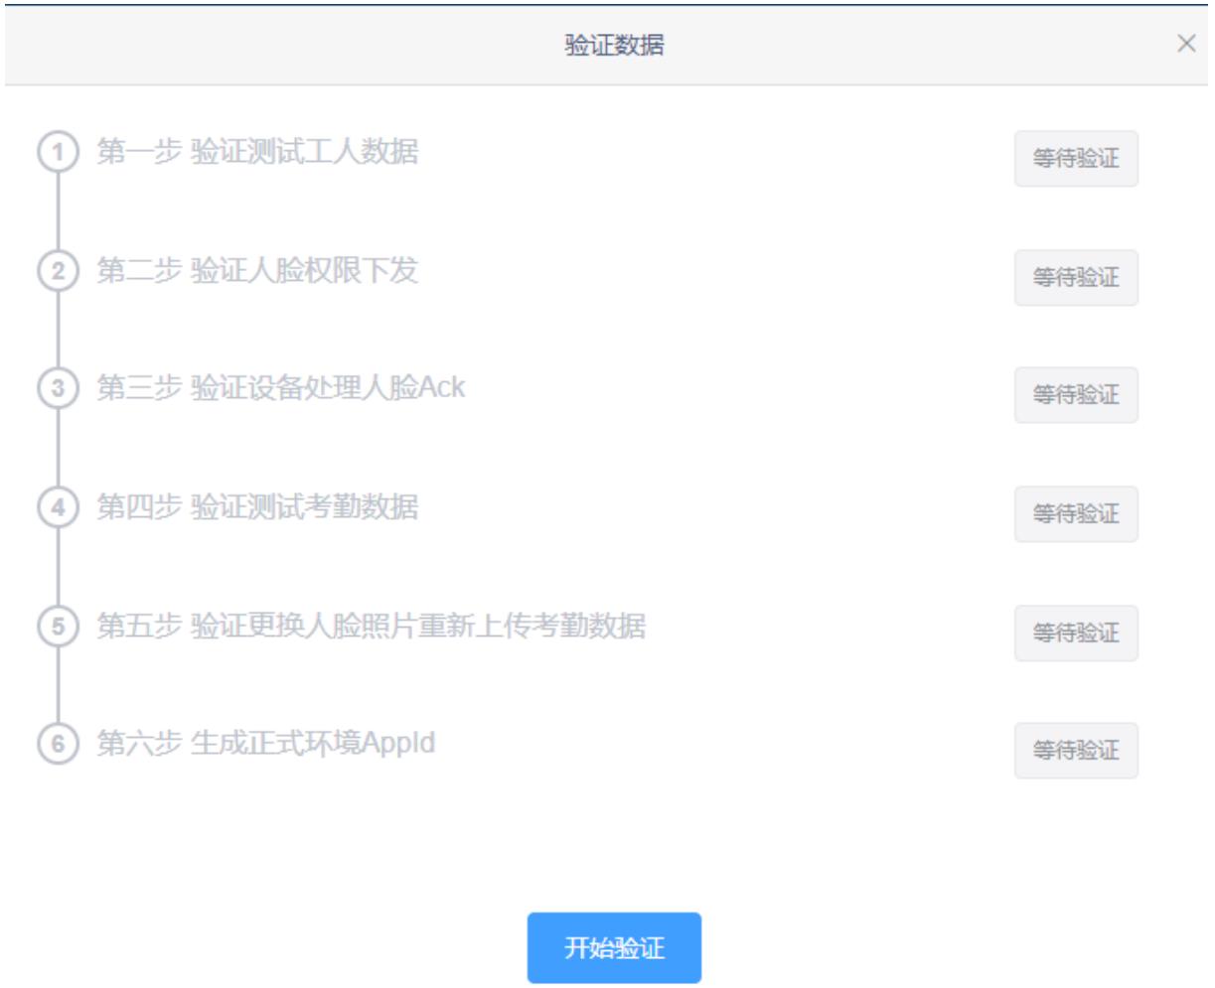Click the step 6 number circle icon
The height and width of the screenshot is (988, 1215).
[x=58, y=745]
